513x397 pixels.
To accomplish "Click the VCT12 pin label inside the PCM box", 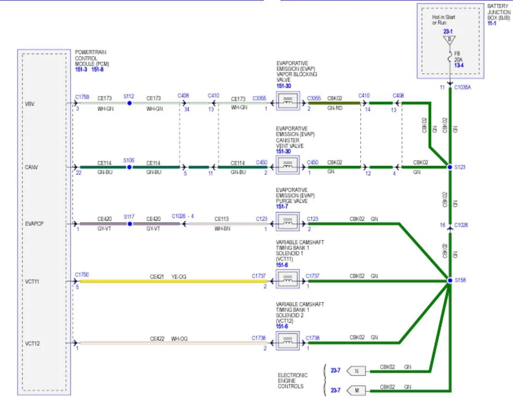I will [33, 343].
